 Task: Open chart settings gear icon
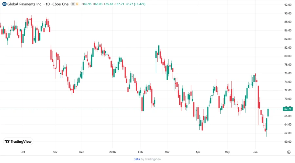click(289, 152)
